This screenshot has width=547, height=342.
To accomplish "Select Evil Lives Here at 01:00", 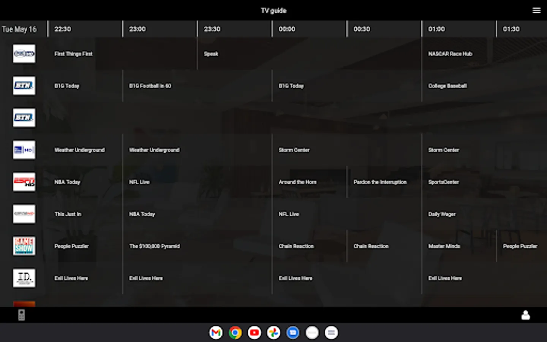I will 445,278.
